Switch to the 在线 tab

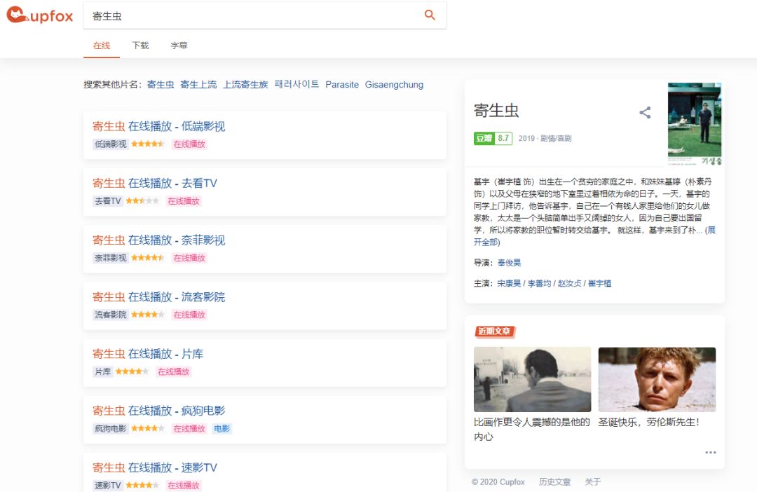coord(102,46)
